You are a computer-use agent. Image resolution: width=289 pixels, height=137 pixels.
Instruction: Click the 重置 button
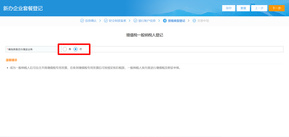243,8
